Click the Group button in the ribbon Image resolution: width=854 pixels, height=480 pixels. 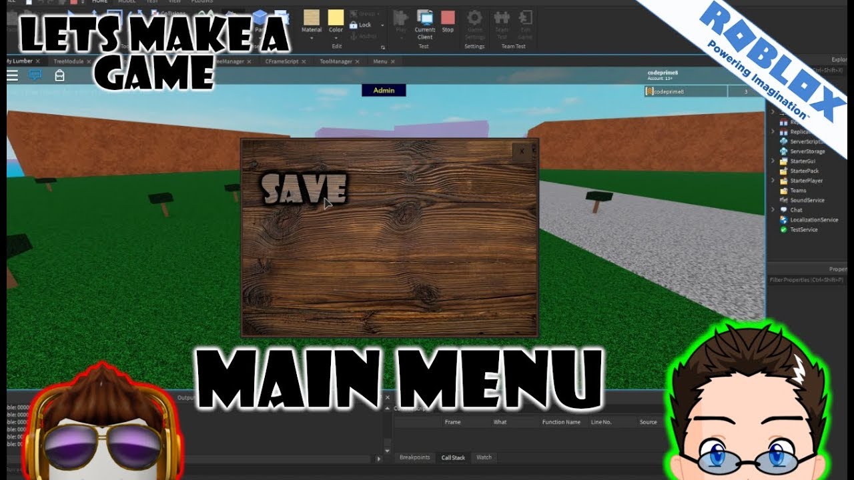(363, 13)
